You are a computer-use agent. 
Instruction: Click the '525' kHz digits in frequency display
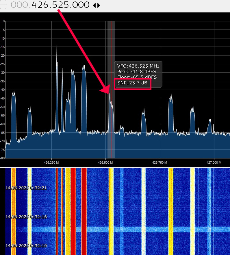coord(60,5)
